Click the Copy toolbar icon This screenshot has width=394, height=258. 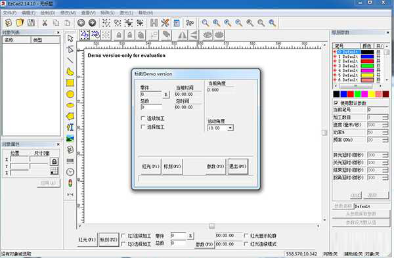[56, 23]
